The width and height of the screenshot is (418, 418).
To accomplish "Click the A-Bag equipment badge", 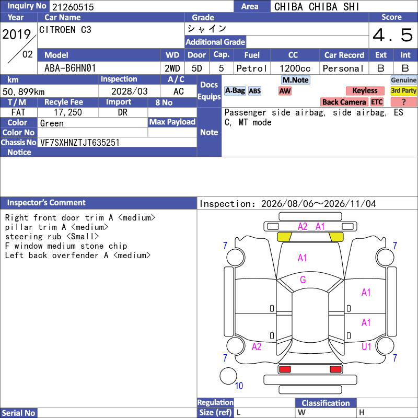I will [x=235, y=90].
